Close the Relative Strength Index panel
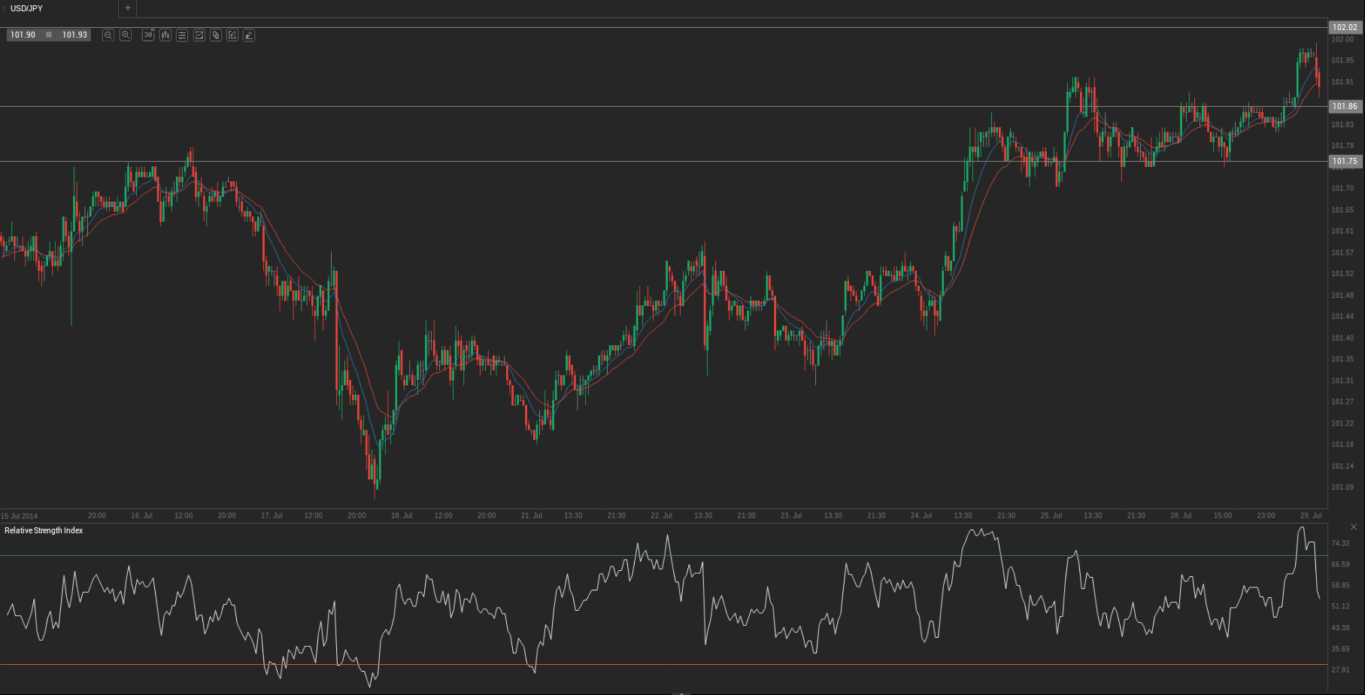1365x695 pixels. coord(1354,527)
